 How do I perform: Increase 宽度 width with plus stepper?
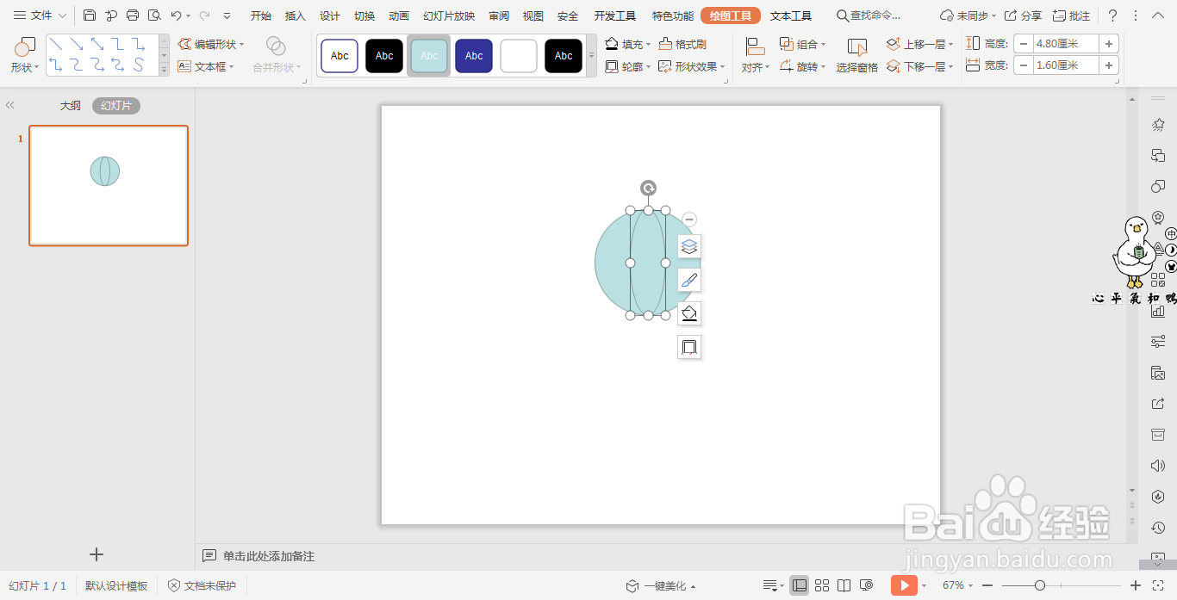1109,65
